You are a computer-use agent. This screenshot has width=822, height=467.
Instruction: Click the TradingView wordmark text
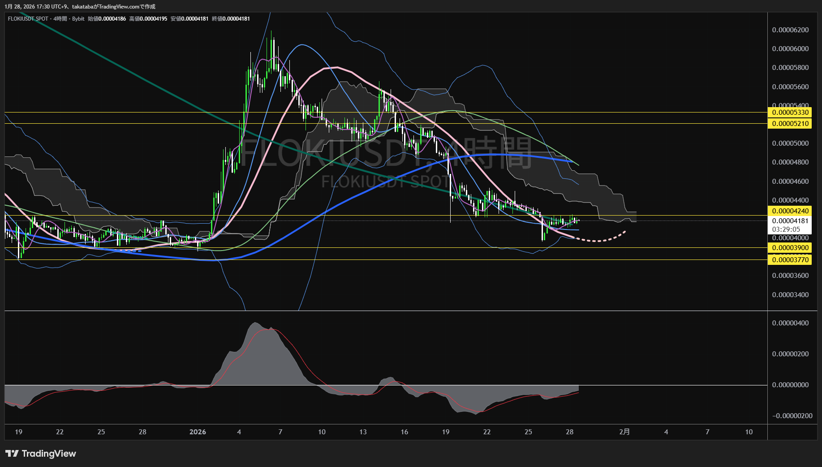pos(49,454)
